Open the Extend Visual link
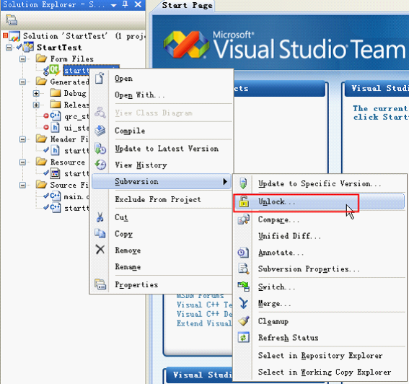Screen dimensions: 409x384 point(204,323)
